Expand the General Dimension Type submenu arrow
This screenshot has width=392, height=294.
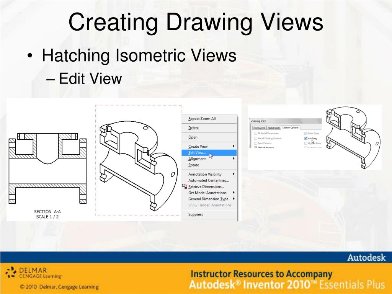[234, 199]
